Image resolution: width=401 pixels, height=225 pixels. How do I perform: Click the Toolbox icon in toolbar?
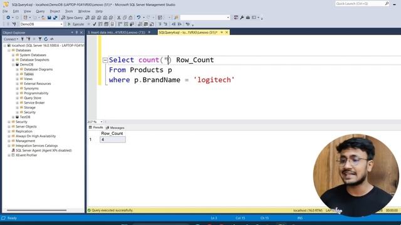pyautogui.click(x=248, y=17)
